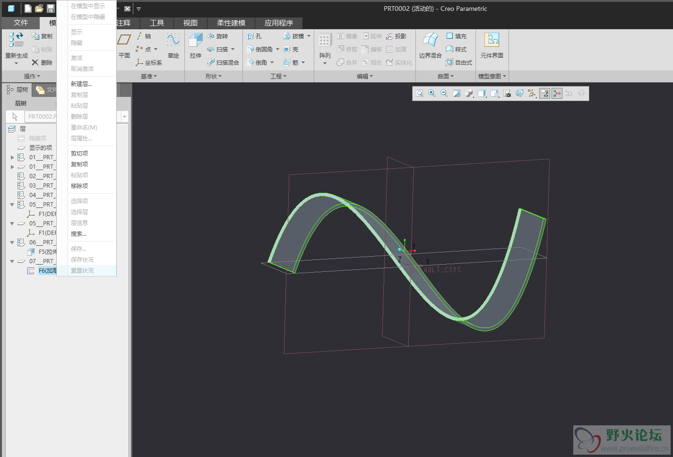This screenshot has height=457, width=673.
Task: Click the Copy (复制) ribbon button
Action: point(42,36)
